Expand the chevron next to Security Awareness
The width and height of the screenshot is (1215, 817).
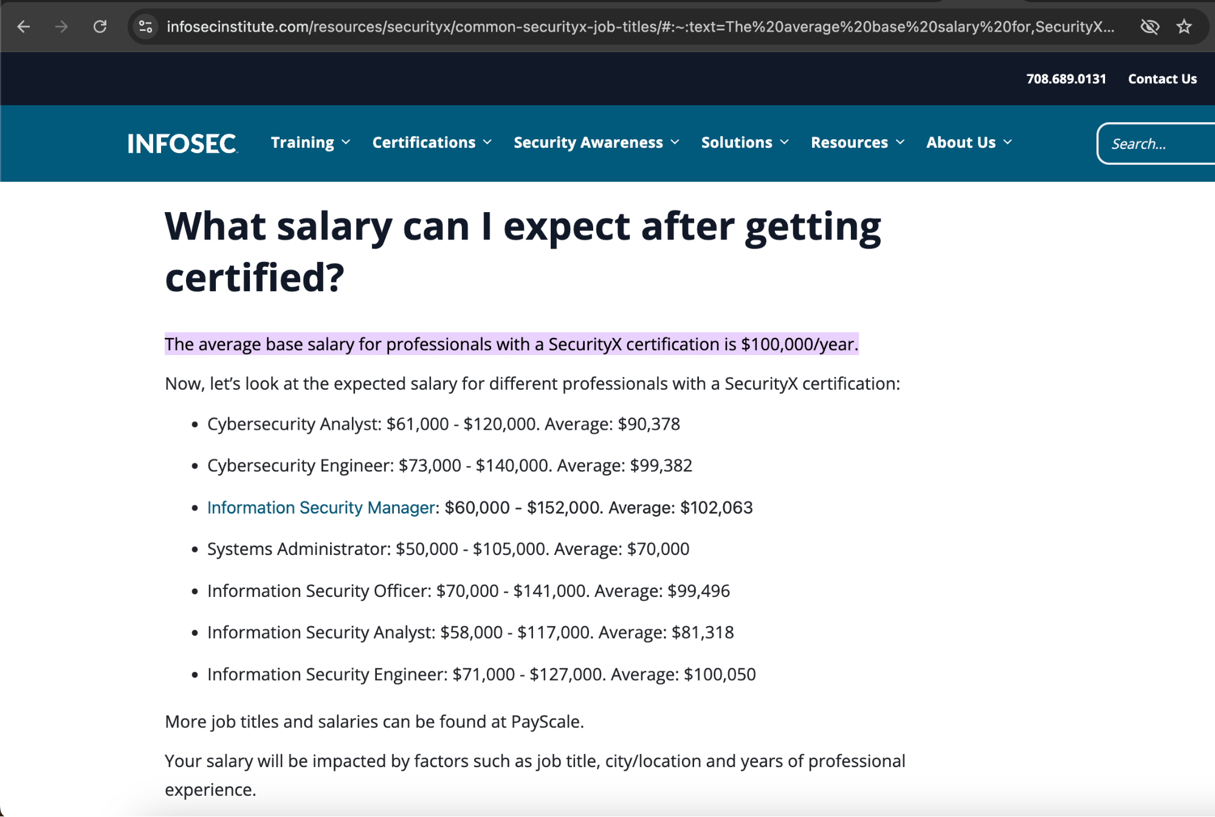[675, 142]
